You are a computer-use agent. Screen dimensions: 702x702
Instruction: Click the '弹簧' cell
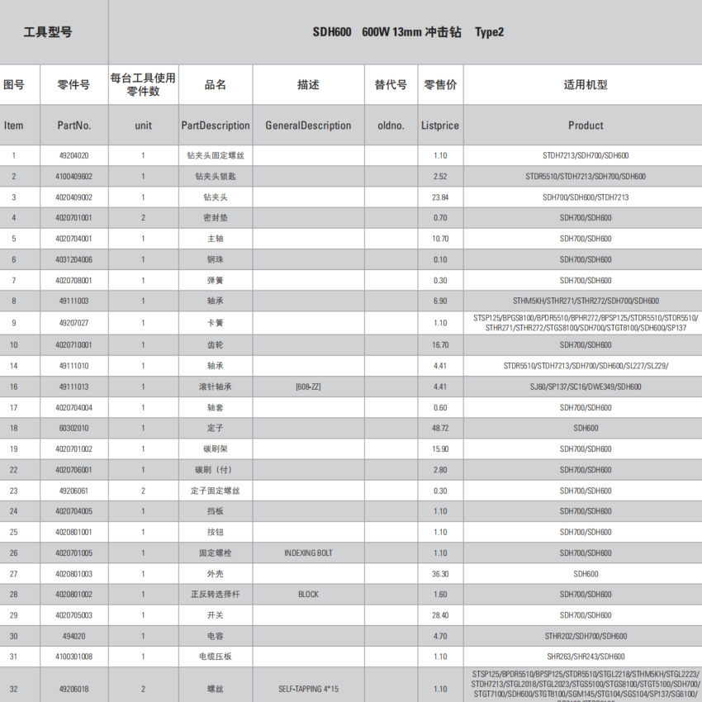click(216, 281)
